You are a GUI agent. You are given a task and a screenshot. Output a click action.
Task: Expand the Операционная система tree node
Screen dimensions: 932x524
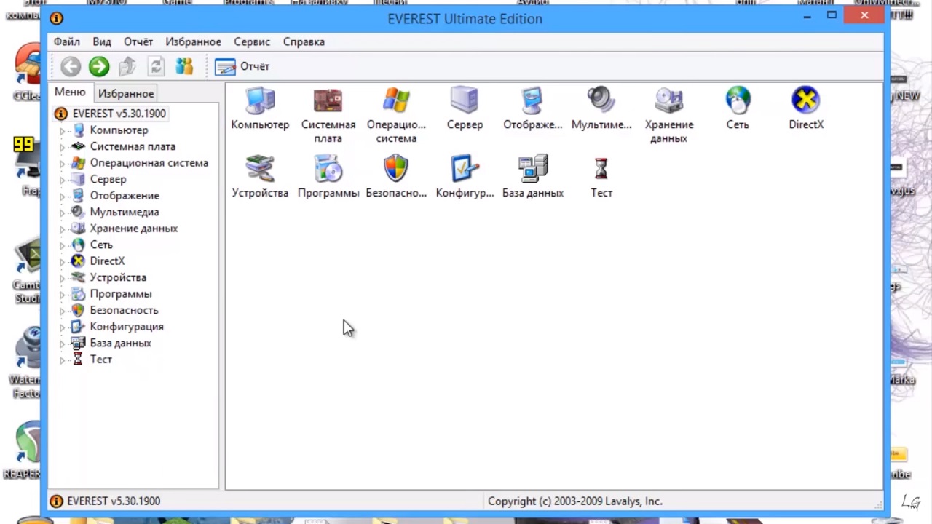(62, 164)
